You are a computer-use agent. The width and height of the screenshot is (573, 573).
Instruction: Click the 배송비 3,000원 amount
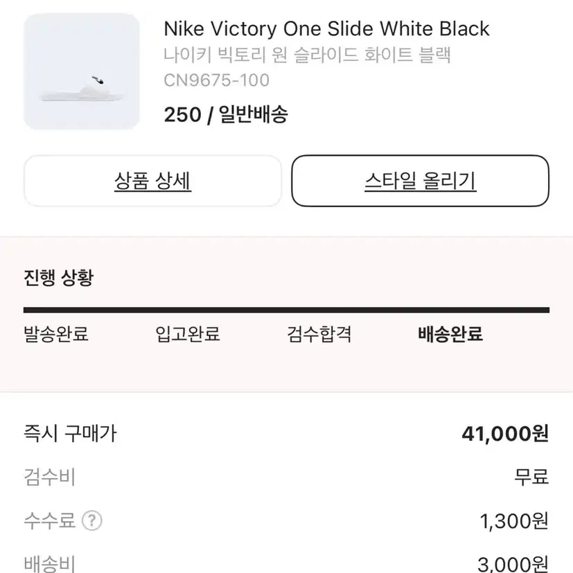coord(513,564)
